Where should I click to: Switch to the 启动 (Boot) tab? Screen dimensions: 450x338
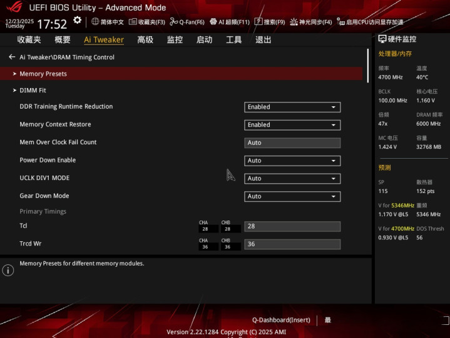(x=205, y=40)
